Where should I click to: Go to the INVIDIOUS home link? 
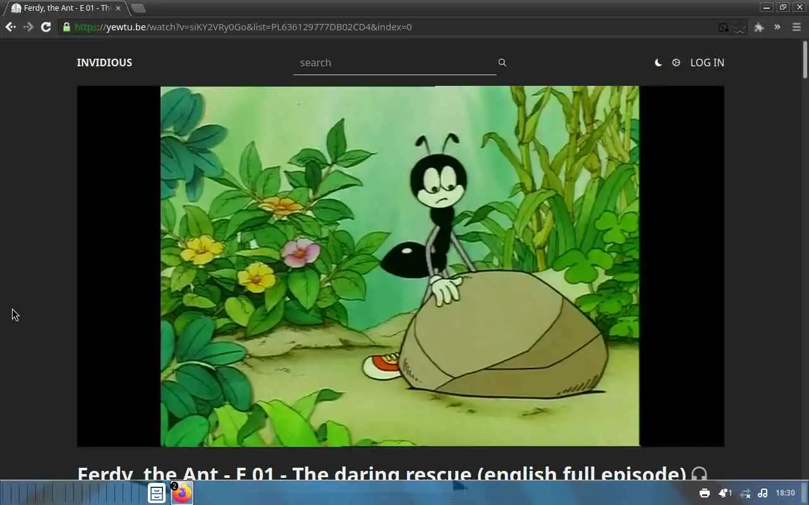pyautogui.click(x=104, y=62)
